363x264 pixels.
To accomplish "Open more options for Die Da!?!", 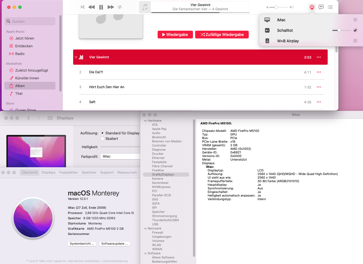I will 319,72.
